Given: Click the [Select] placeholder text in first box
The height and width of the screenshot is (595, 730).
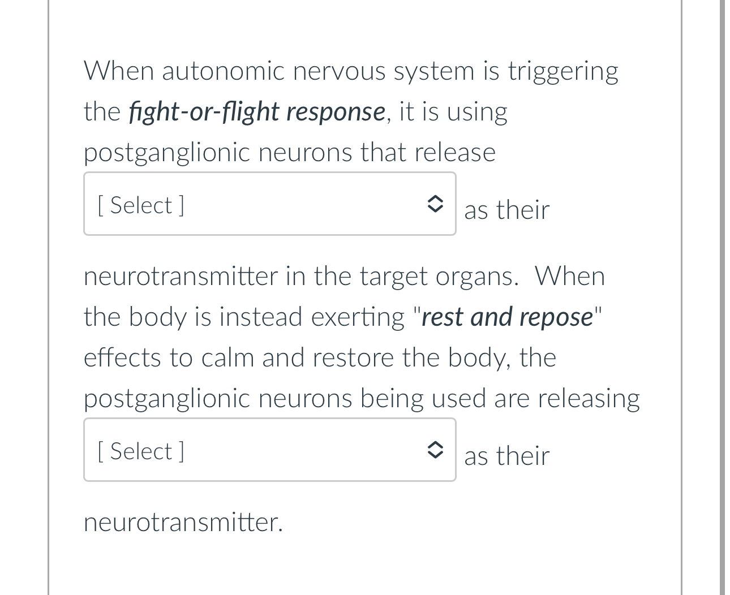Looking at the screenshot, I should pos(140,205).
